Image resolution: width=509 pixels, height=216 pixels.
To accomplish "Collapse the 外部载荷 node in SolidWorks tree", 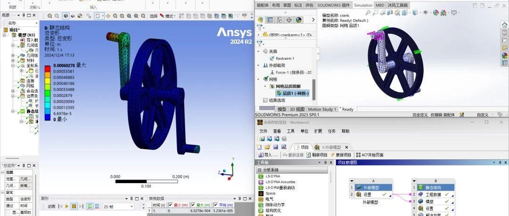I will pos(259,65).
